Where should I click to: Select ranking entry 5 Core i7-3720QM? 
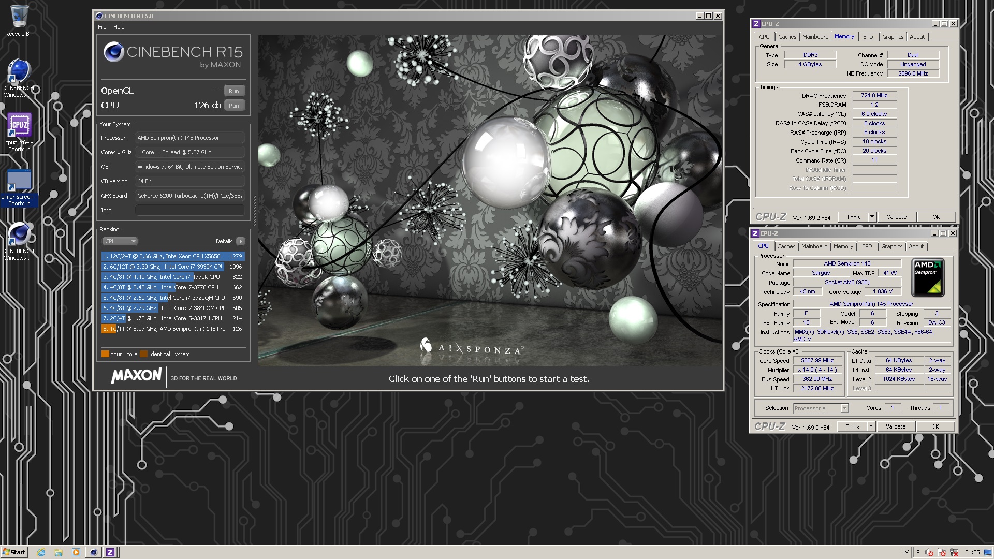173,298
